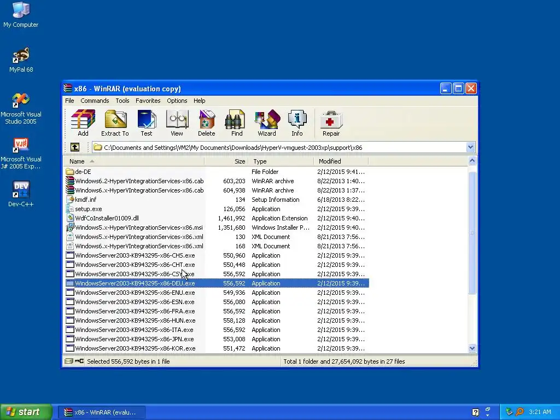
Task: Show archive Info
Action: [x=297, y=123]
